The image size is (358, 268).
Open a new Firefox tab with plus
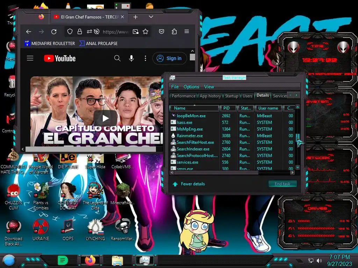click(x=135, y=17)
